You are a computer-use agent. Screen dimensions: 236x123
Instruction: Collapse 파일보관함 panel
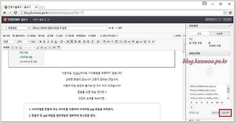tap(230, 53)
